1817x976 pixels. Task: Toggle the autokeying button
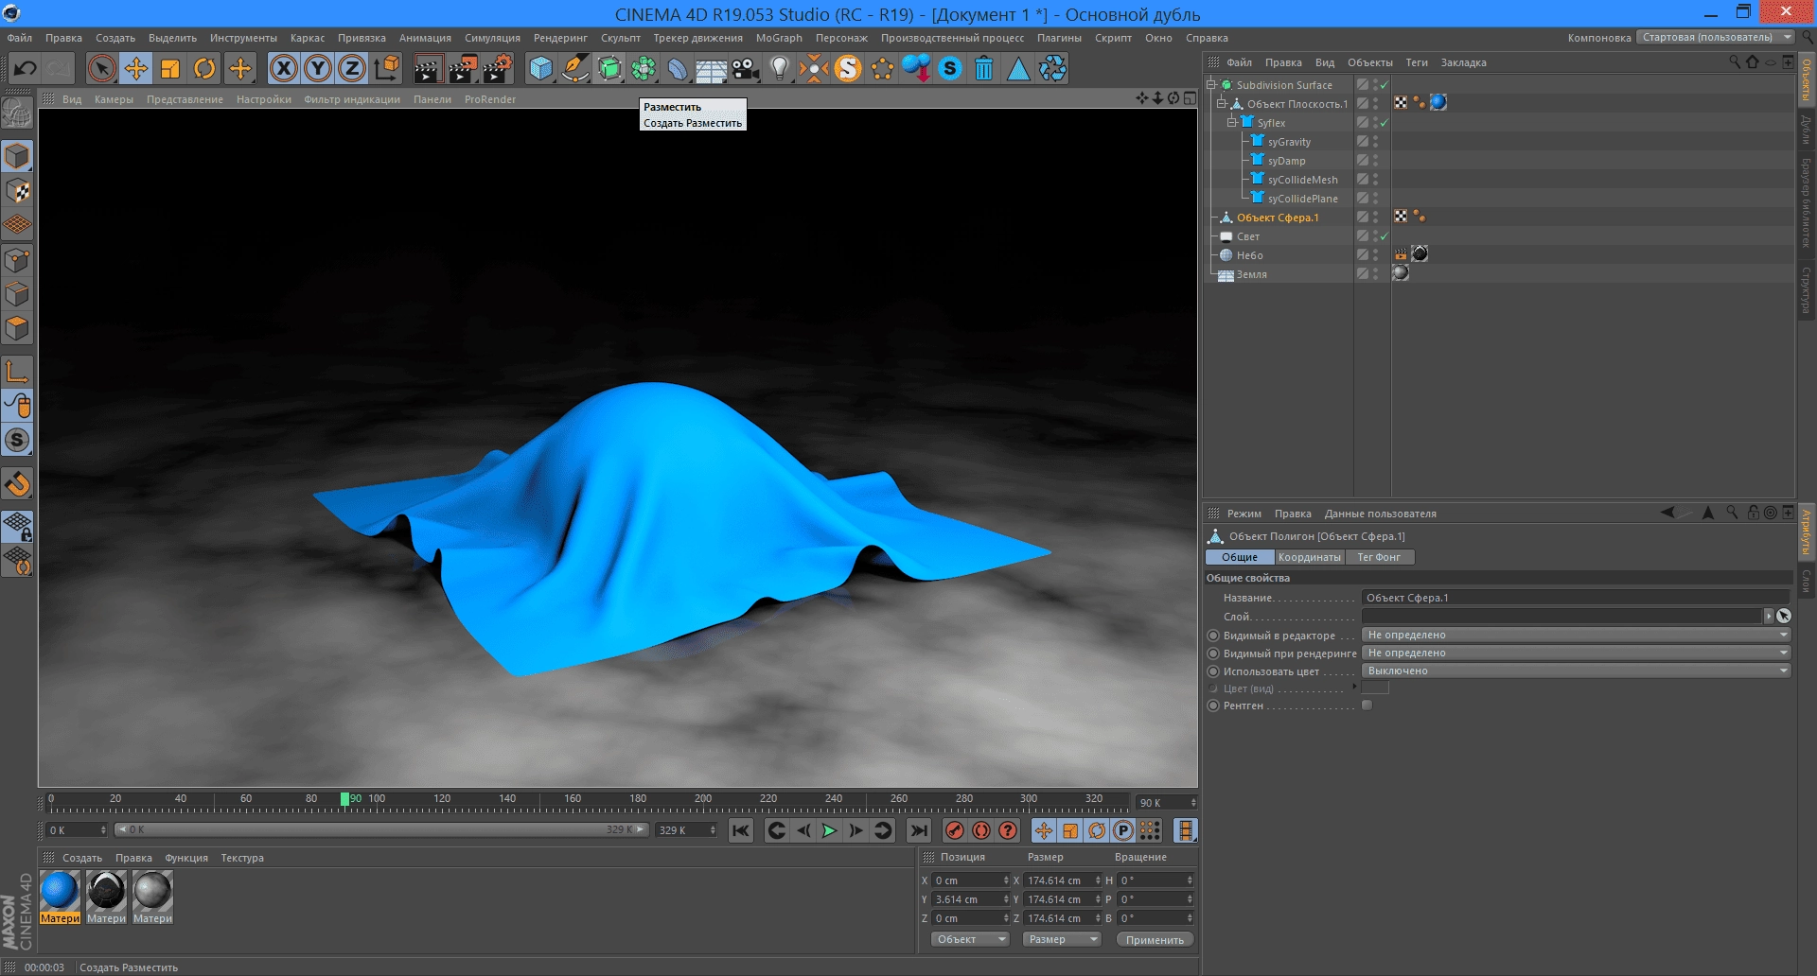click(x=981, y=830)
